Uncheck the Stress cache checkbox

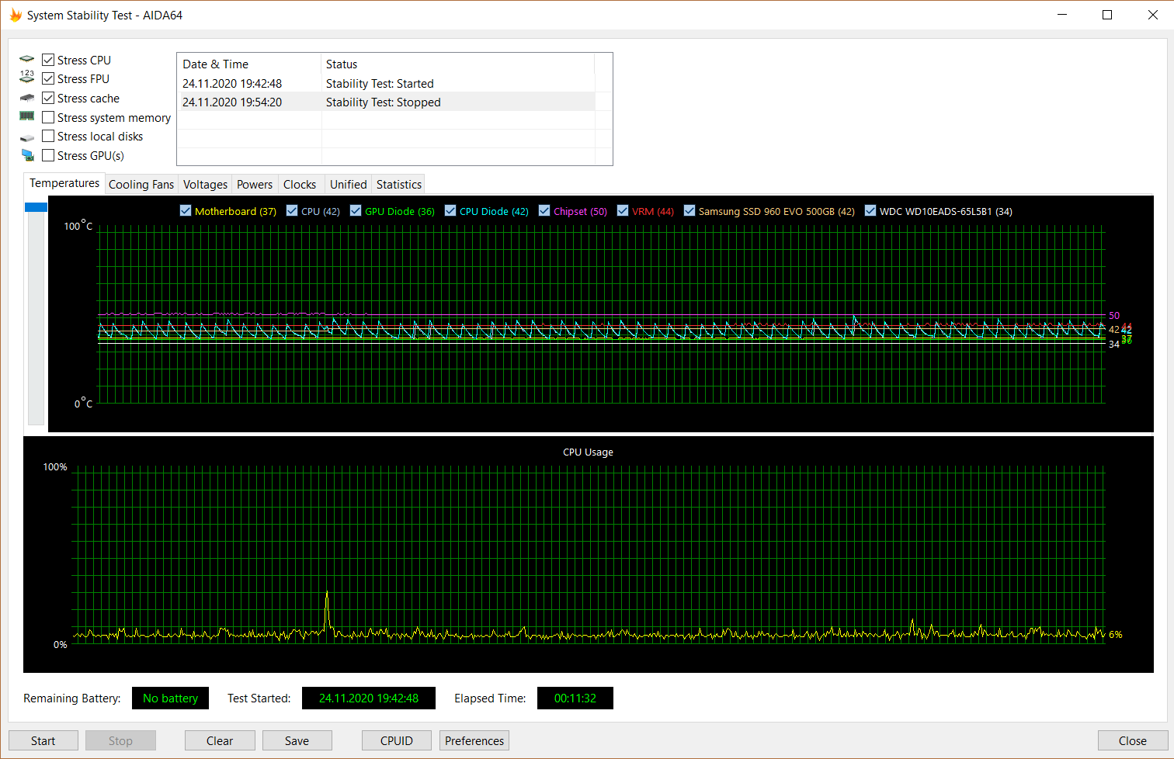coord(48,98)
